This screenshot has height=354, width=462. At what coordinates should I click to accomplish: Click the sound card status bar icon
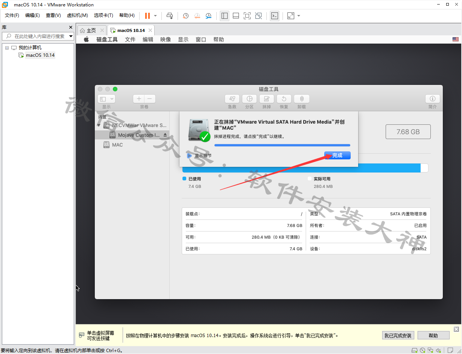click(x=438, y=350)
